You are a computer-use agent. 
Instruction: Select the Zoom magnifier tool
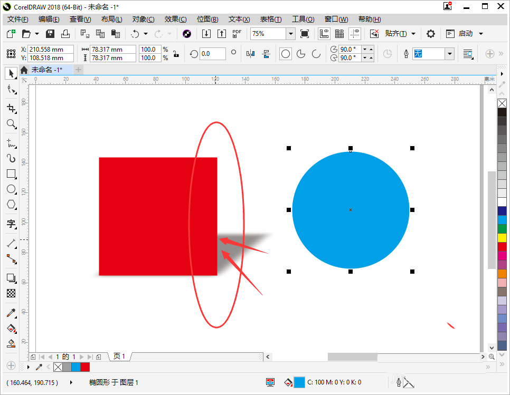[11, 124]
